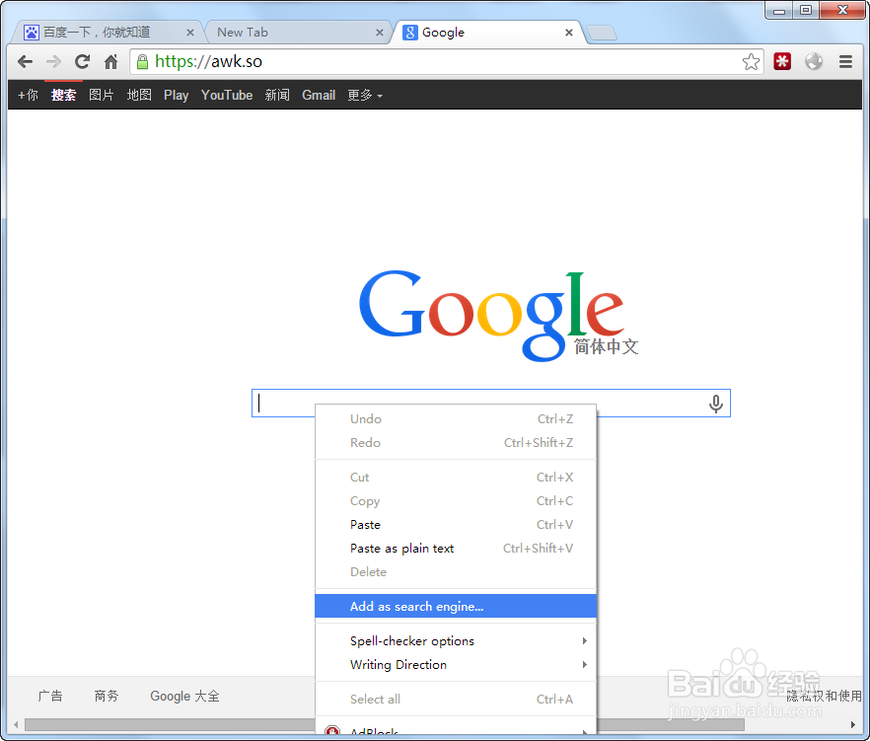
Task: Expand Spell-checker options submenu
Action: (x=456, y=641)
